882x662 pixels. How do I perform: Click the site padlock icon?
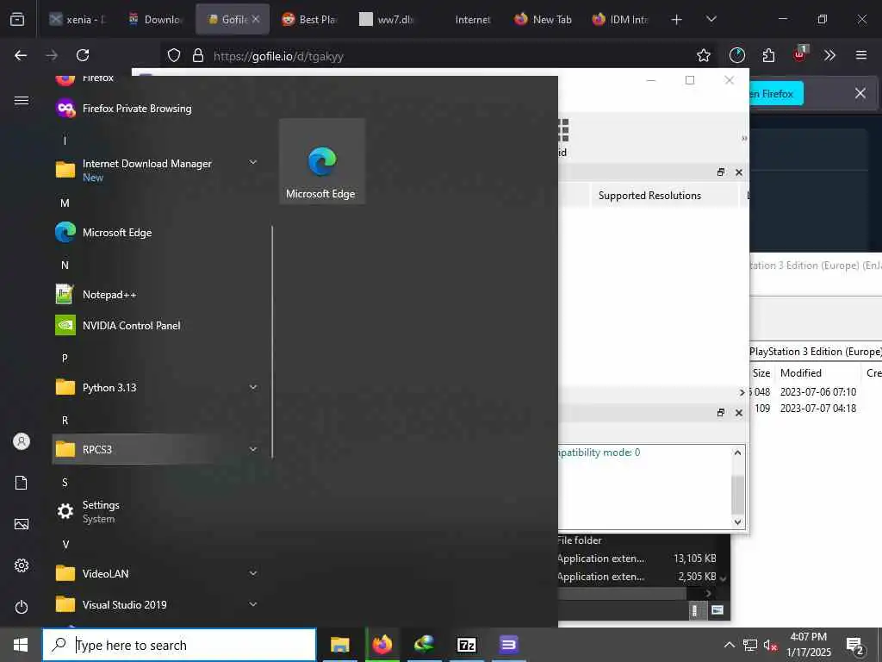tap(197, 55)
